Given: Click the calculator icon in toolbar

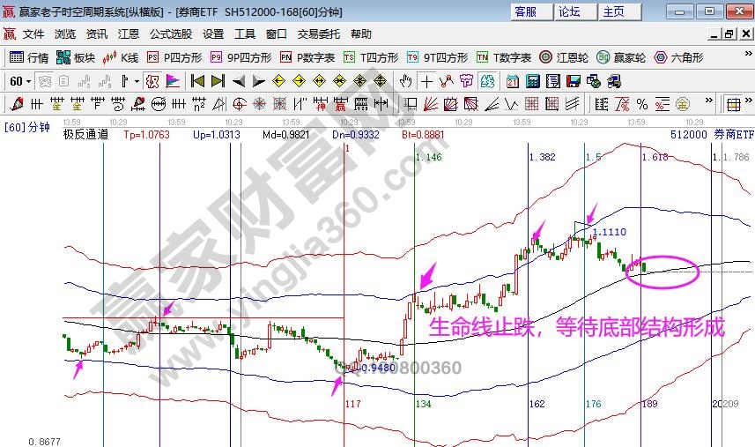Looking at the screenshot, I should 532,81.
